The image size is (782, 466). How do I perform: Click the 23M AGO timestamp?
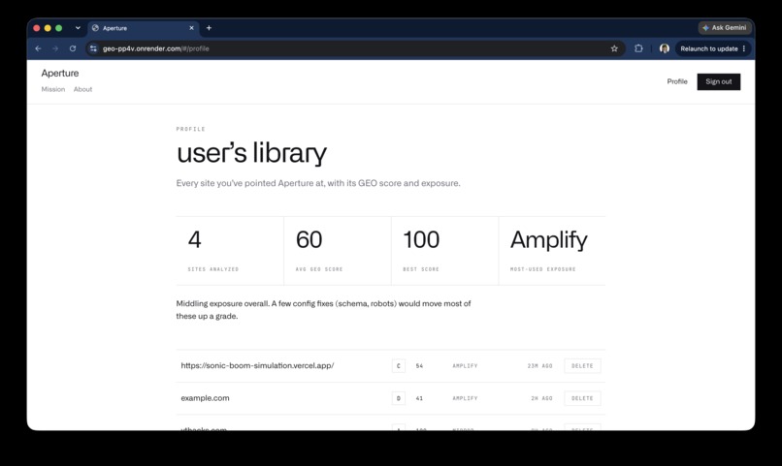(539, 366)
